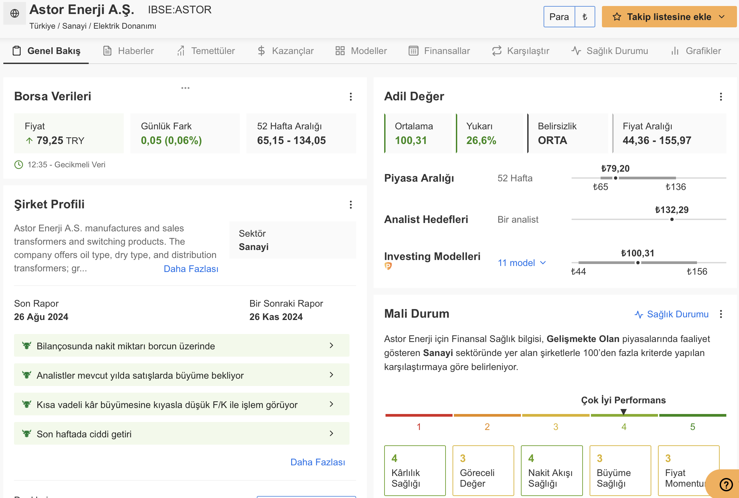Click Daha Fazlası link below insight rows

[x=318, y=462]
